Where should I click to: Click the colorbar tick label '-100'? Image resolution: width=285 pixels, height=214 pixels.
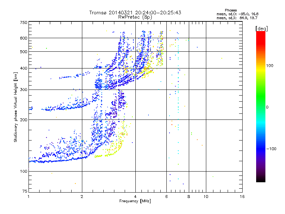(271, 149)
